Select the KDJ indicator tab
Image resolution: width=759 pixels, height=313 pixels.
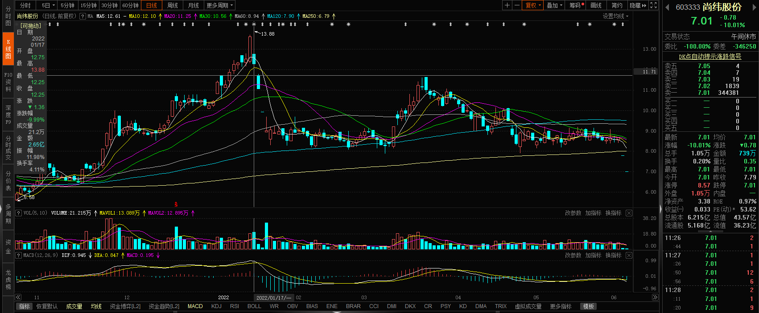tap(216, 306)
